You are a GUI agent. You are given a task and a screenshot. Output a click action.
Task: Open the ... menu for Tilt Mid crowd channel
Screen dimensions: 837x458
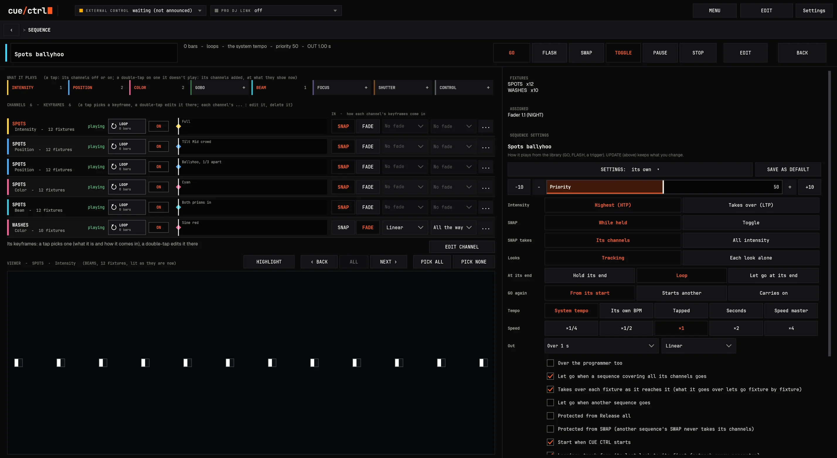(485, 147)
